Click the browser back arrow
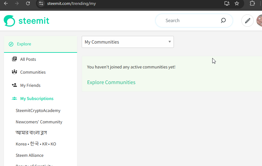This screenshot has height=166, width=262. 6,3
